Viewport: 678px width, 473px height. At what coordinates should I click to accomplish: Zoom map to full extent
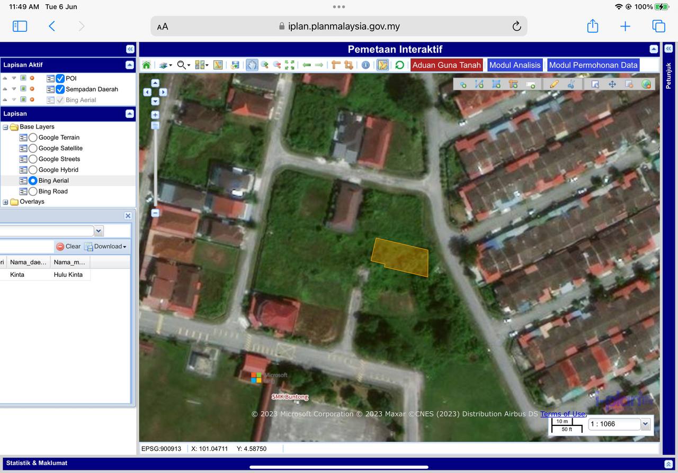point(290,65)
